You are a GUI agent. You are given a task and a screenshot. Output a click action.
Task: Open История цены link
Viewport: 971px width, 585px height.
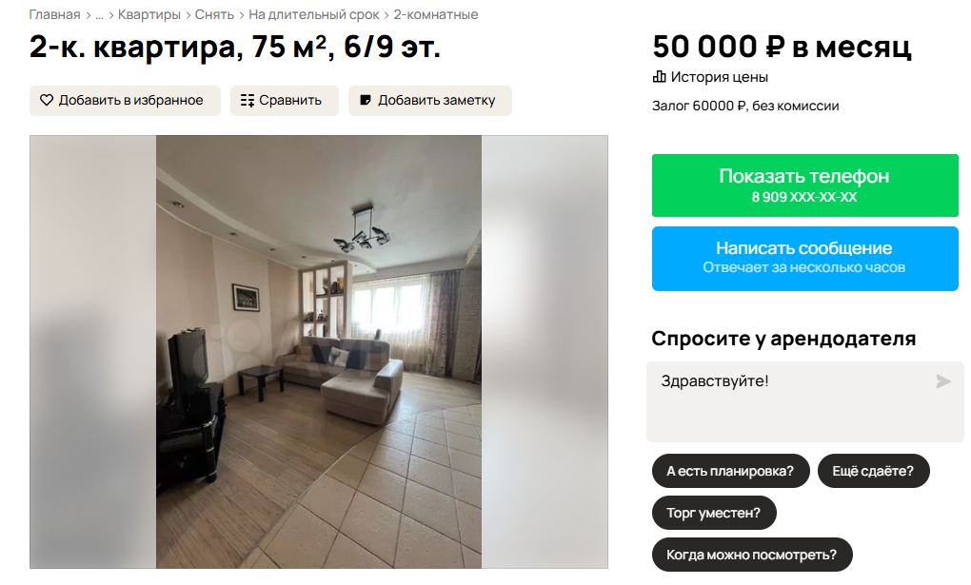[x=719, y=77]
